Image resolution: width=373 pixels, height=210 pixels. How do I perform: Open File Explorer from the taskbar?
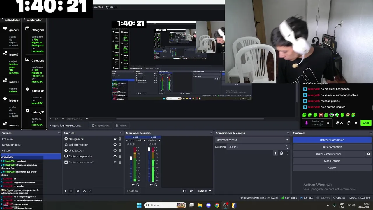tap(200, 205)
